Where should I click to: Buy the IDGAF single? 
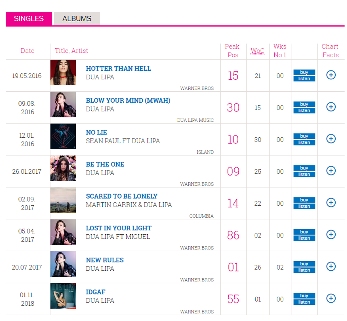coord(304,296)
